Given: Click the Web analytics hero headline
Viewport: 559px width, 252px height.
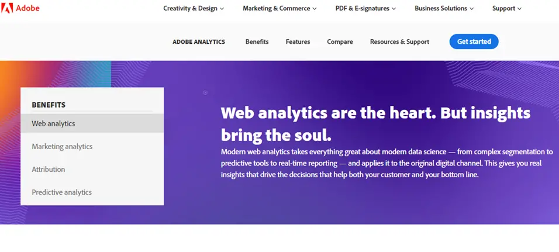Looking at the screenshot, I should coord(375,123).
